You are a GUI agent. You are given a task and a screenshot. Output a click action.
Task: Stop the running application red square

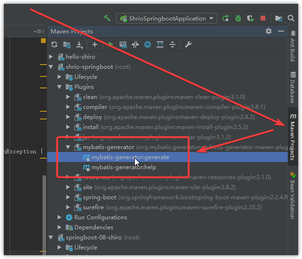click(263, 18)
